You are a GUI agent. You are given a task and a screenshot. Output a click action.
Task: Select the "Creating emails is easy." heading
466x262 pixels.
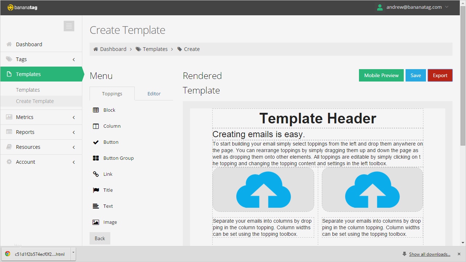click(x=318, y=134)
